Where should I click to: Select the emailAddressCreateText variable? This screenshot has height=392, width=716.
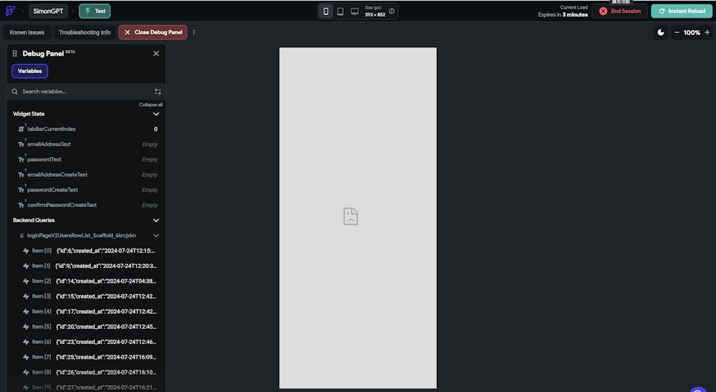coord(87,175)
